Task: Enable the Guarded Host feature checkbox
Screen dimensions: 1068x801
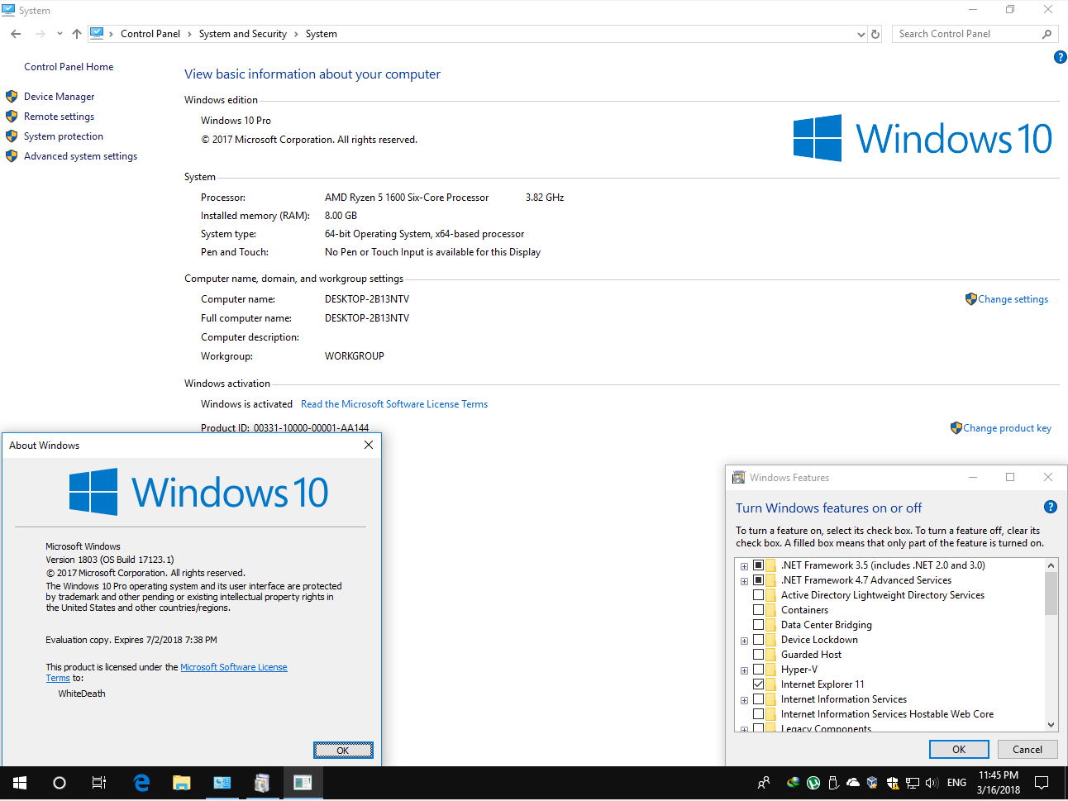Action: click(758, 655)
